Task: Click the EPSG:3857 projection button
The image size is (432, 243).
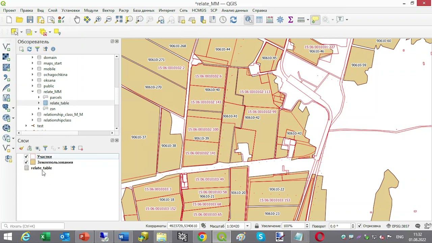Action: click(x=398, y=226)
